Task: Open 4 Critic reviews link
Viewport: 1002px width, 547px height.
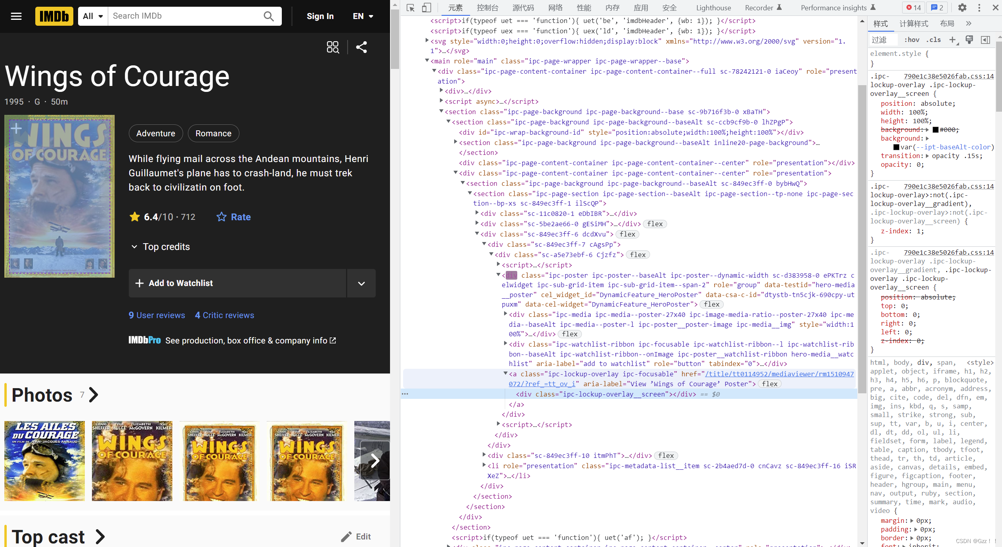Action: 224,315
